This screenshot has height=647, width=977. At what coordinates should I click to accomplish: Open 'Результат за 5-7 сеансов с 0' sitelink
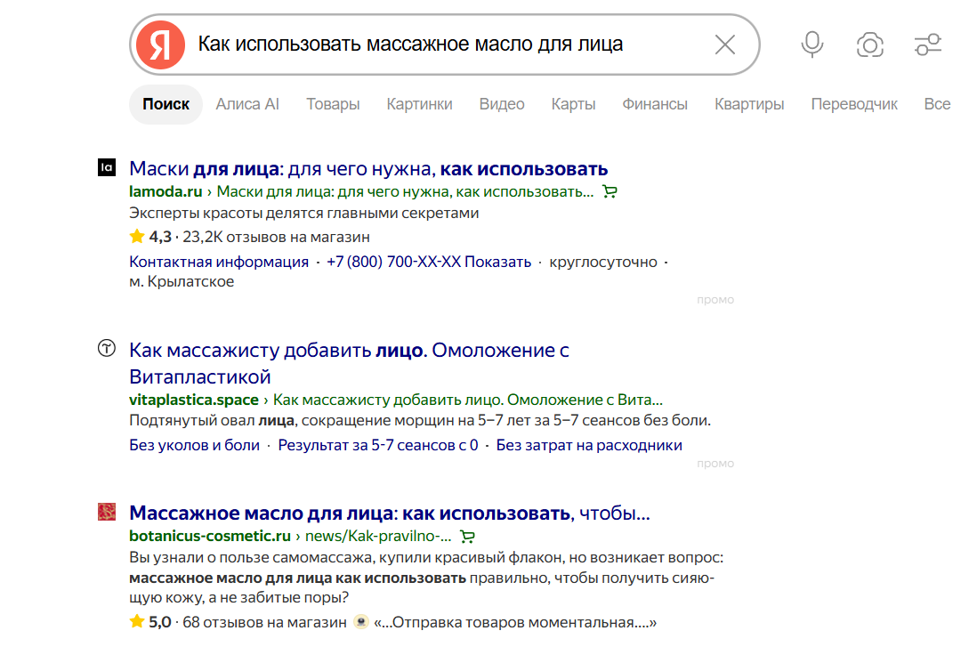point(378,445)
